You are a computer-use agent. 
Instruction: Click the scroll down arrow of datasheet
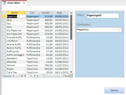tap(71, 72)
